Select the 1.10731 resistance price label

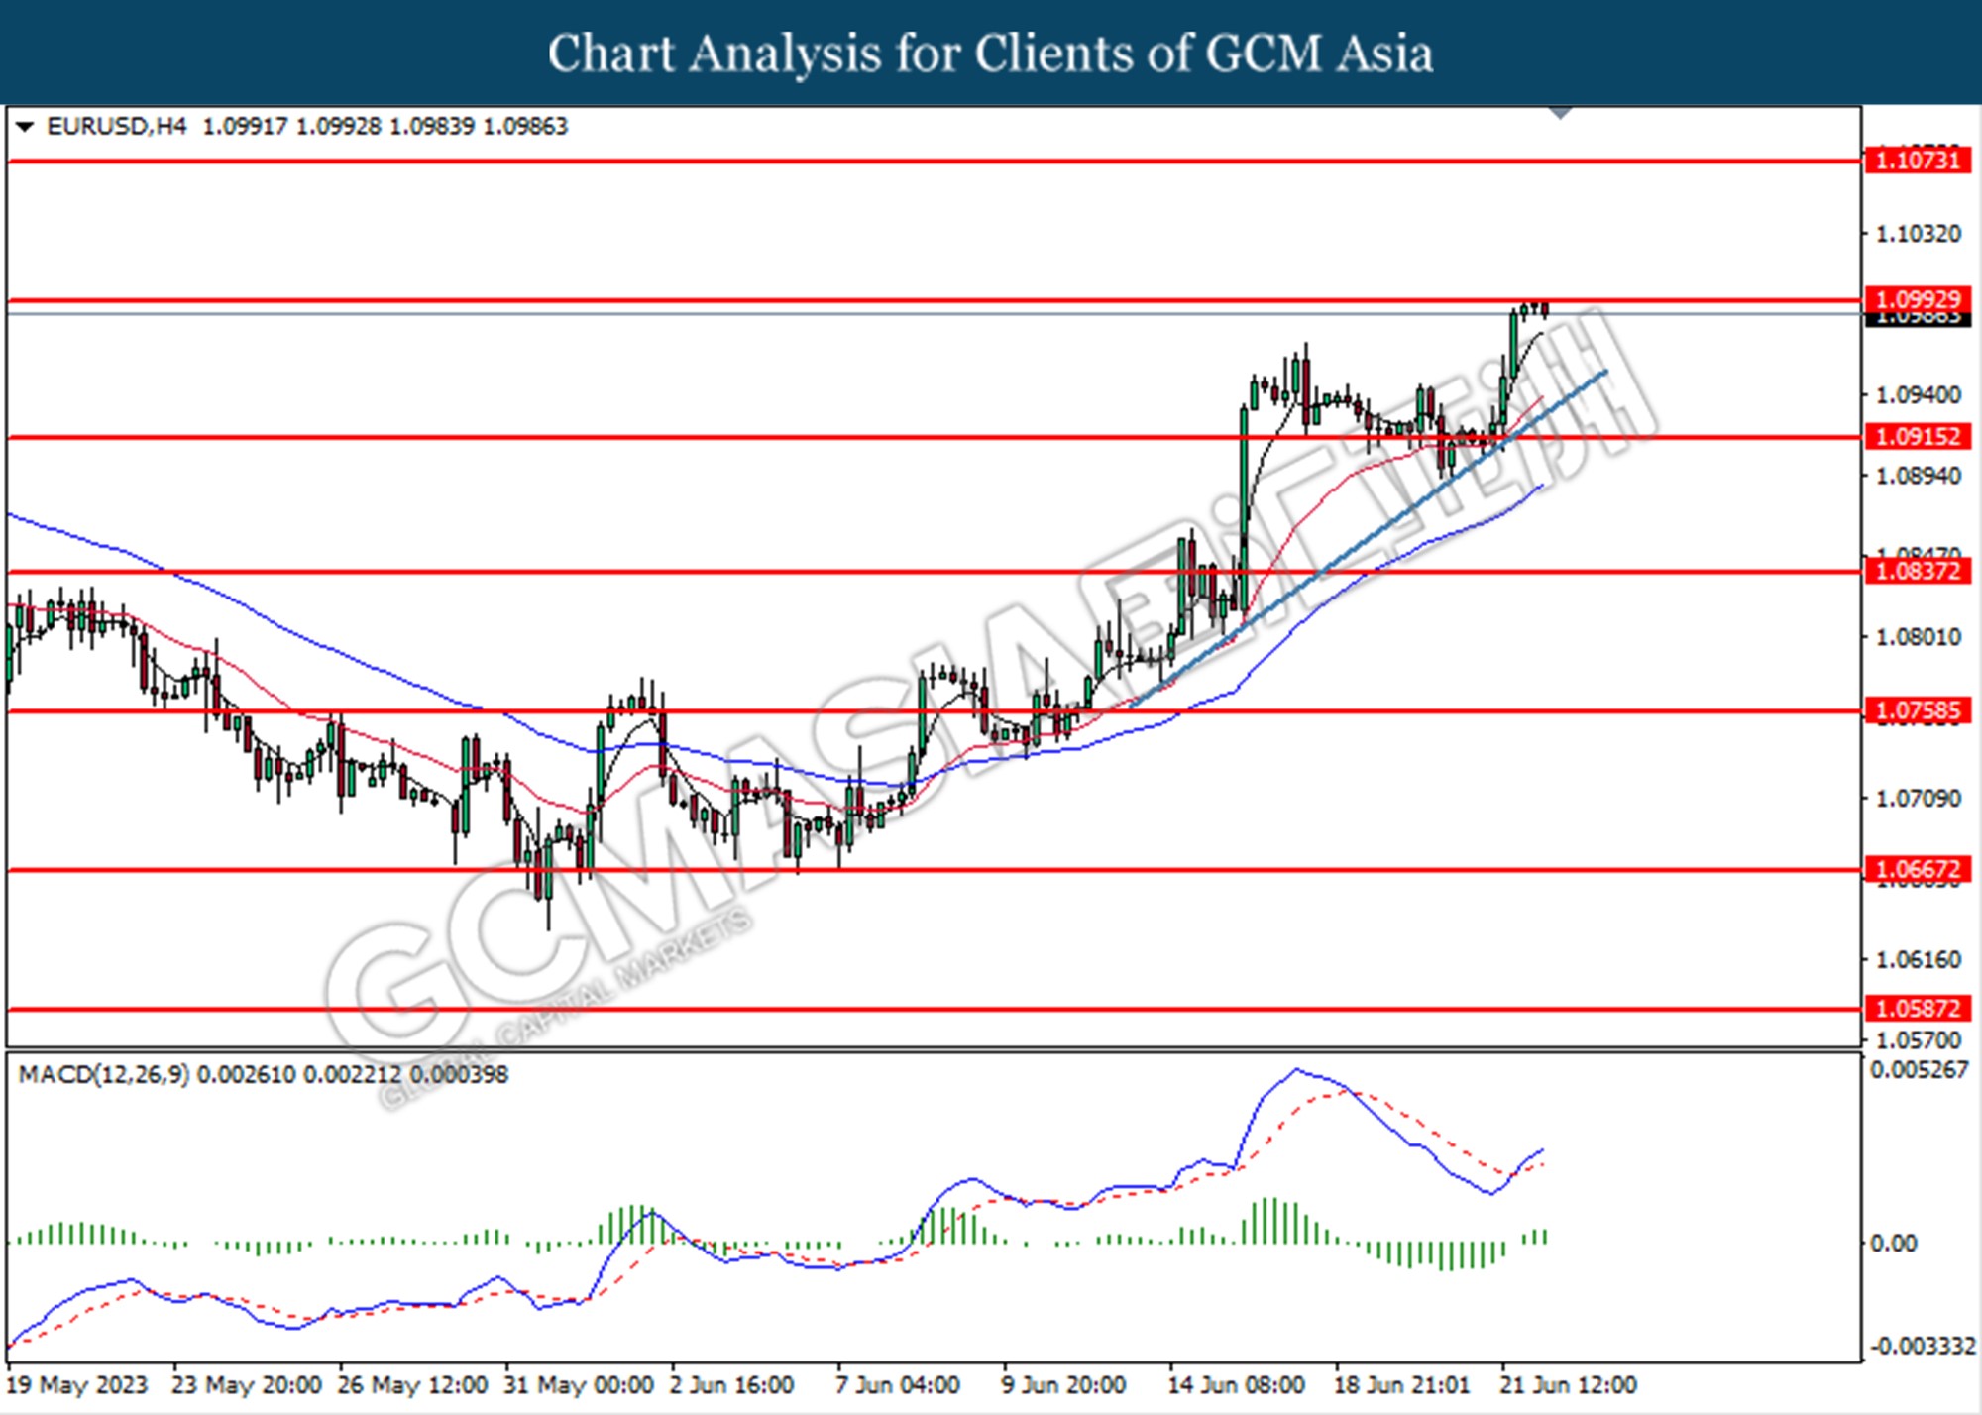(x=1918, y=160)
